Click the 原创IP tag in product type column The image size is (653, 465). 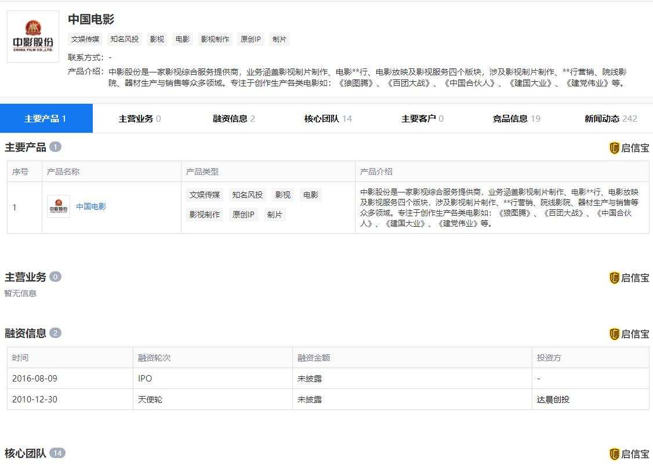point(243,214)
